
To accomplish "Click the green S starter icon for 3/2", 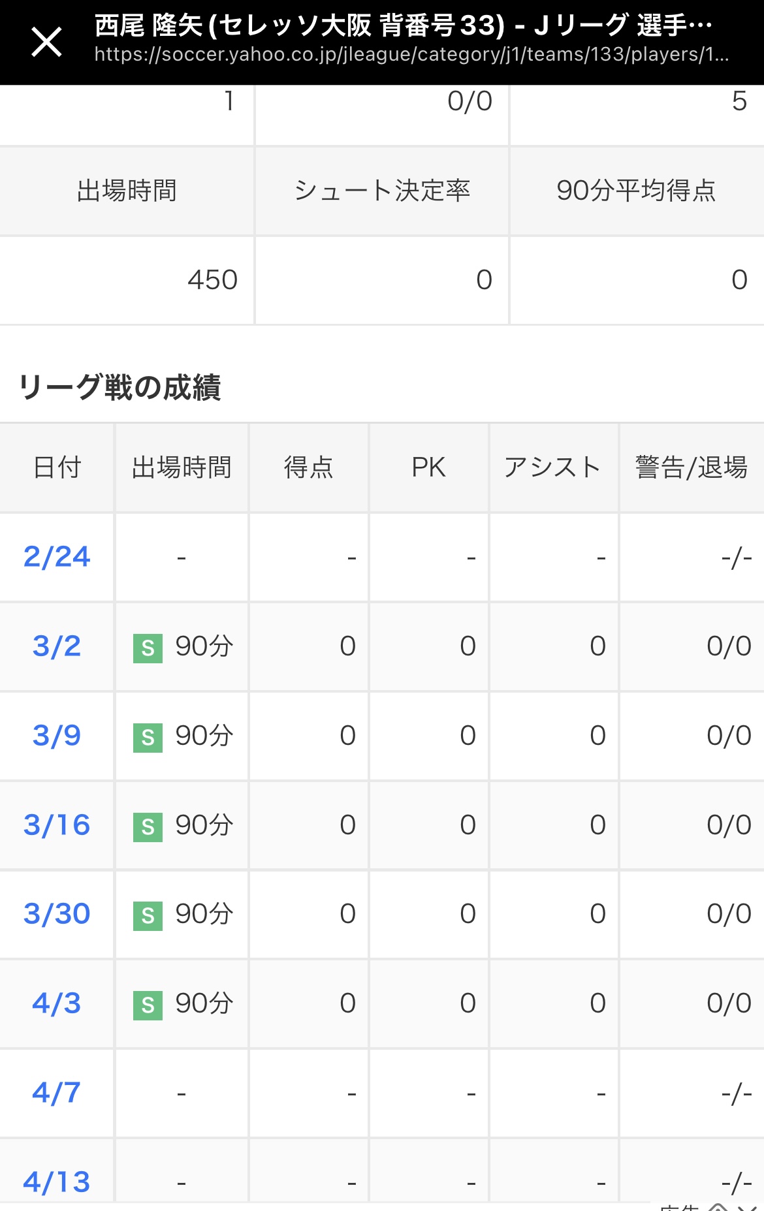I will tap(148, 648).
